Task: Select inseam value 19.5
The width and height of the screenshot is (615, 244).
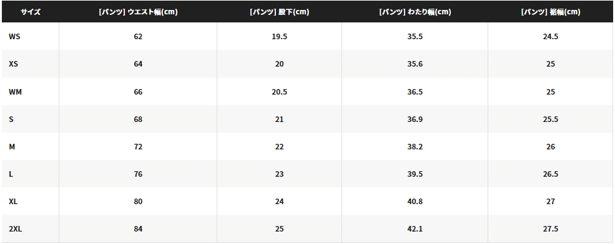Action: point(279,36)
